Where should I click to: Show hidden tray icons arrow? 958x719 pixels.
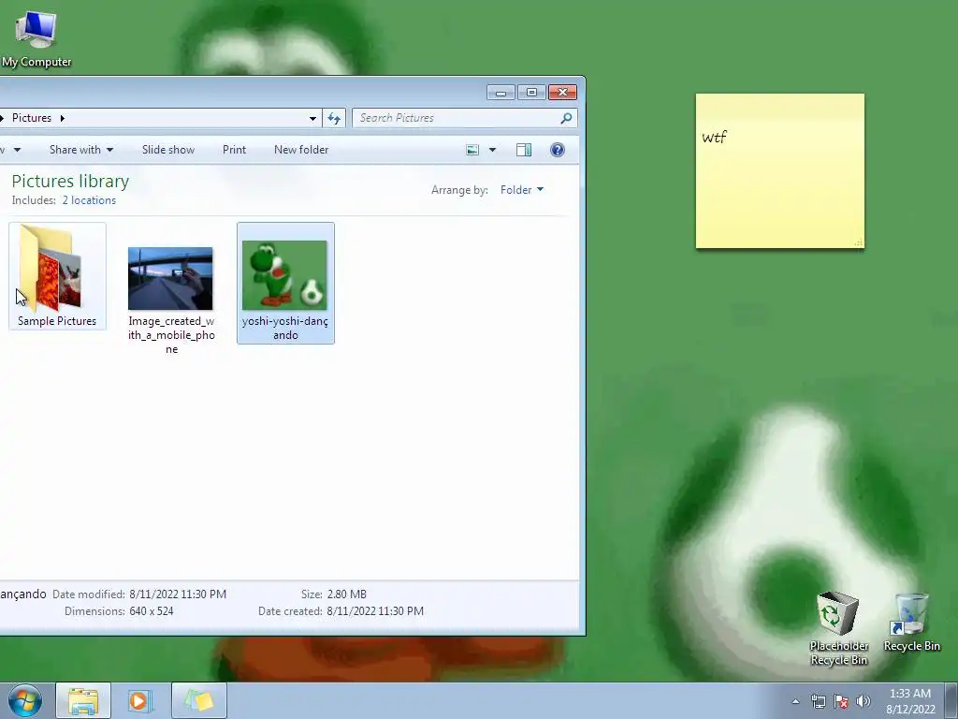click(795, 701)
